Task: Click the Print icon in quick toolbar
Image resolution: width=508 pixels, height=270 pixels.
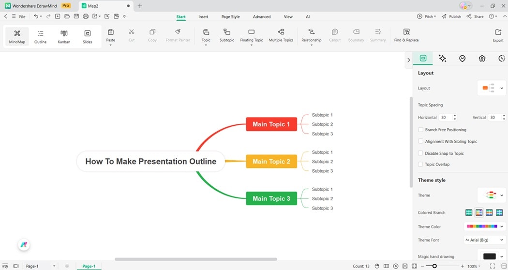Action: pos(86,16)
